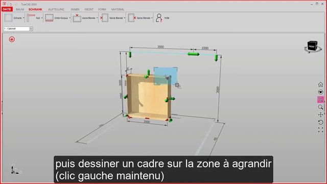Image resolution: width=327 pixels, height=184 pixels.
Task: Click the '1 - Cabinet' selection field
Action: pos(16,29)
